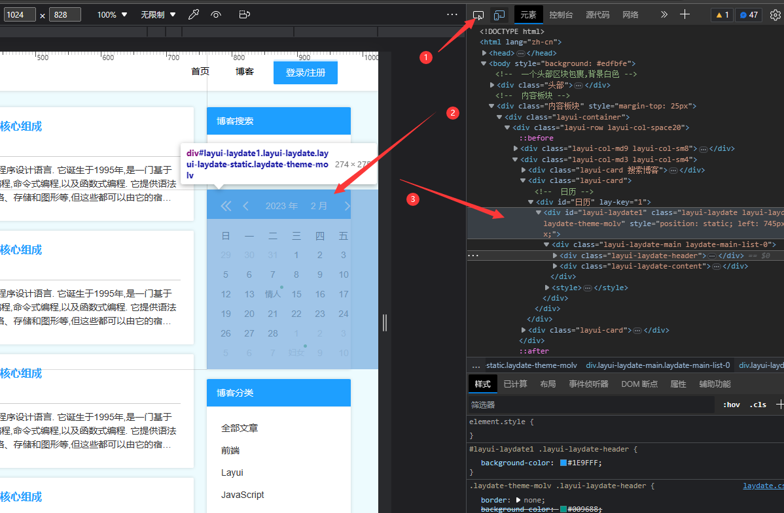Collapse the body element node
Viewport: 784px width, 513px height.
[x=484, y=64]
